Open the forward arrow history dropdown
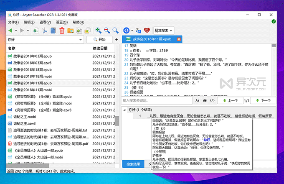The width and height of the screenshot is (284, 184). (x=28, y=31)
